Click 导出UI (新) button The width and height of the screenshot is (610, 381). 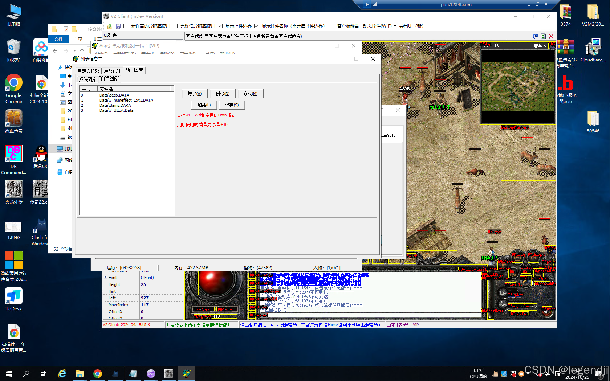[x=411, y=26]
